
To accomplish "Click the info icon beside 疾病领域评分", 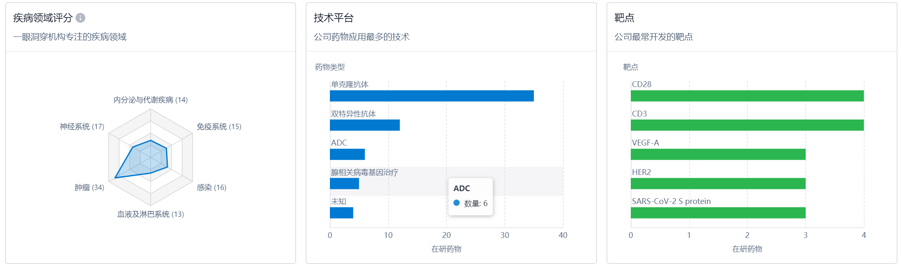I will click(x=80, y=18).
